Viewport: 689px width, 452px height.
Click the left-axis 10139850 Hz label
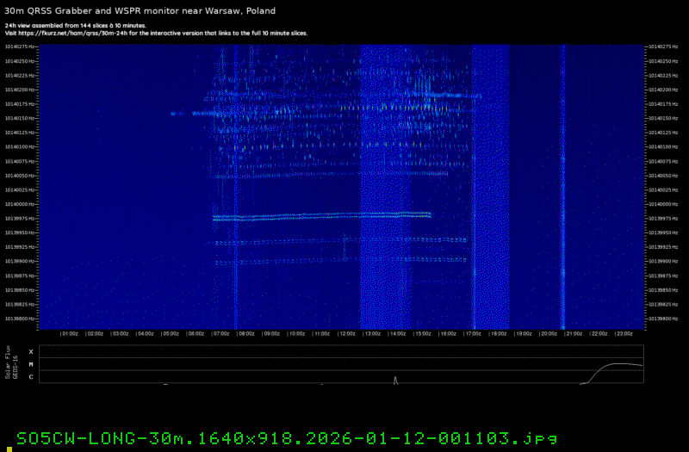(x=19, y=290)
